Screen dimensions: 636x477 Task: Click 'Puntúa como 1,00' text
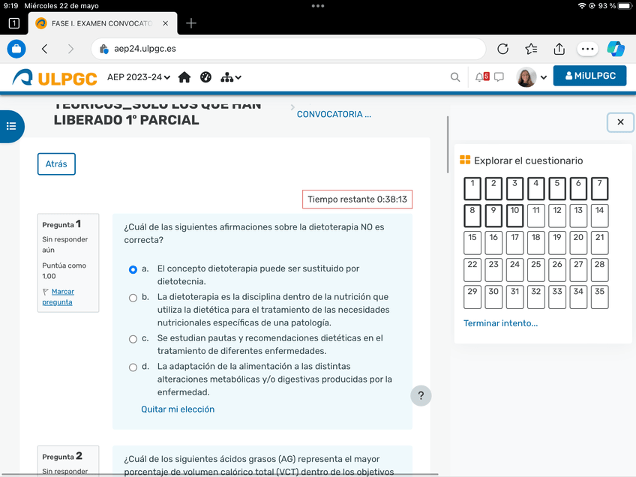pos(64,271)
